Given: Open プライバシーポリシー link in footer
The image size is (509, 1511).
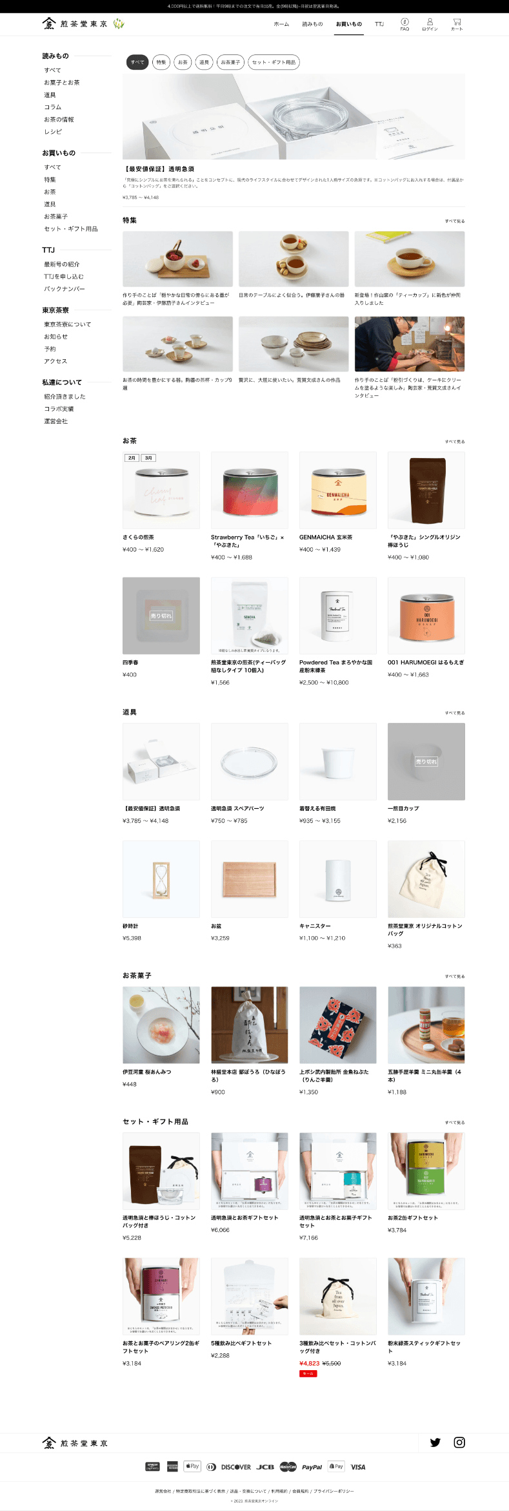Looking at the screenshot, I should (x=334, y=1491).
